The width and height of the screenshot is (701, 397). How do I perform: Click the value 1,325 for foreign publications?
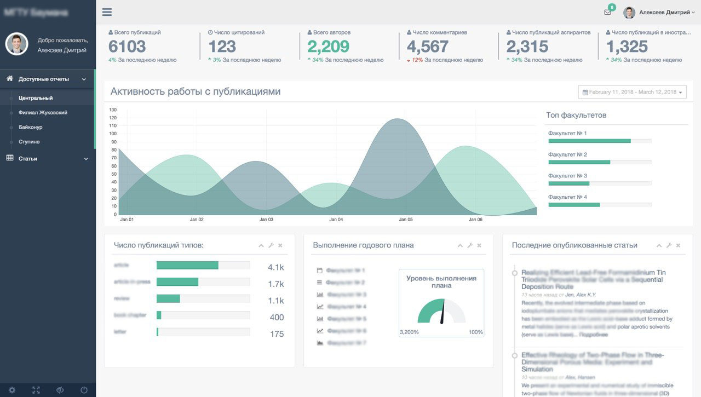[x=627, y=47]
